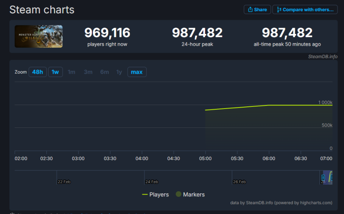The width and height of the screenshot is (344, 214).
Task: Click the all-time peak 987,482 figure
Action: pos(287,33)
